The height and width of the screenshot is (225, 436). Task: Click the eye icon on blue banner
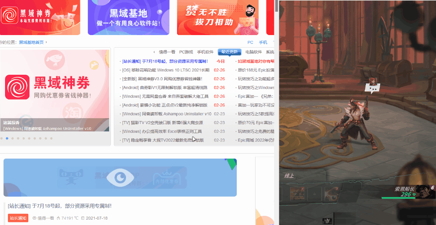120,177
